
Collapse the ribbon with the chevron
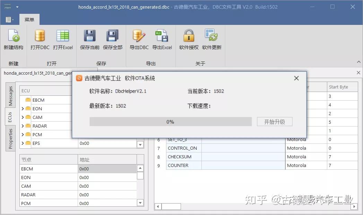pos(358,62)
